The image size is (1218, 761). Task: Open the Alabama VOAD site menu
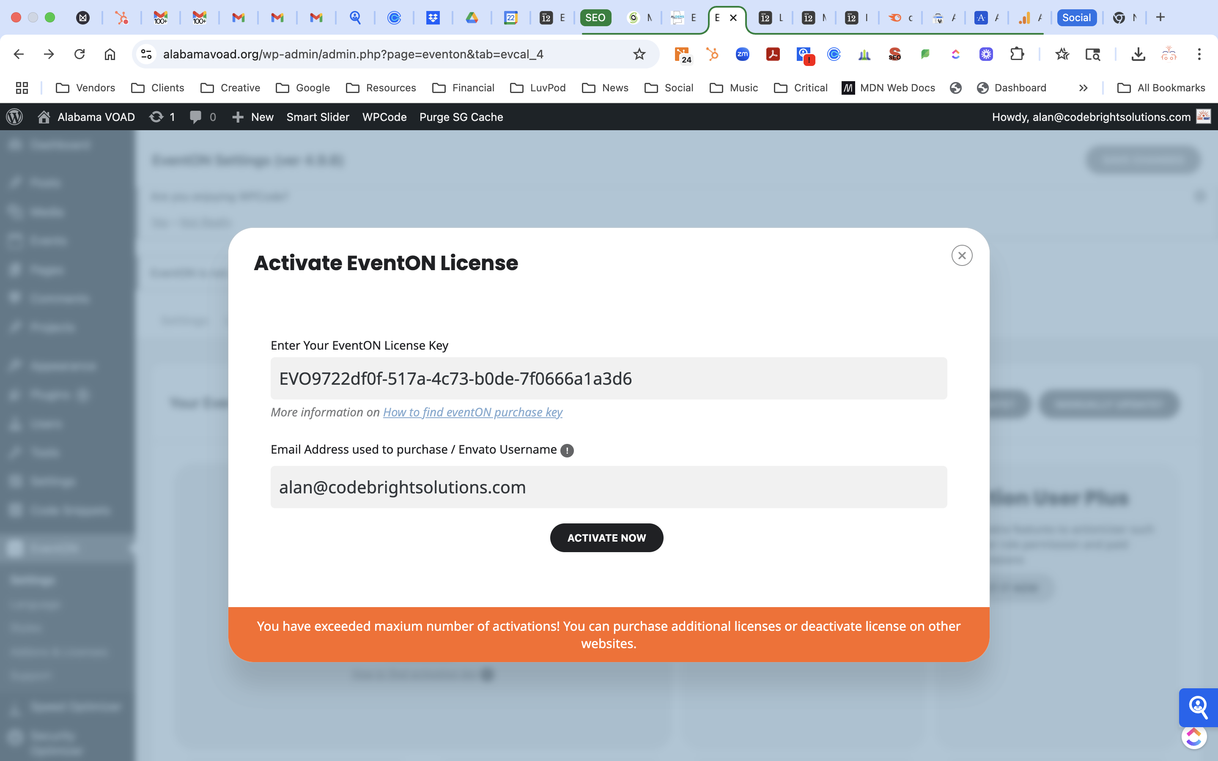coord(86,117)
